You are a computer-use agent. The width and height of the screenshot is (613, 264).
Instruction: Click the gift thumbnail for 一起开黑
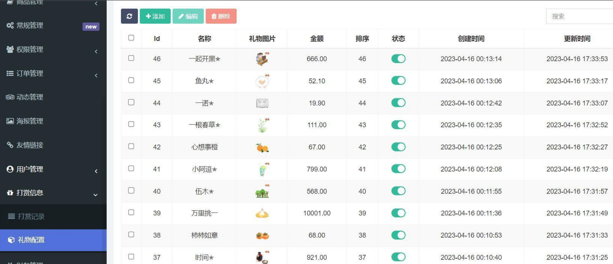point(262,59)
